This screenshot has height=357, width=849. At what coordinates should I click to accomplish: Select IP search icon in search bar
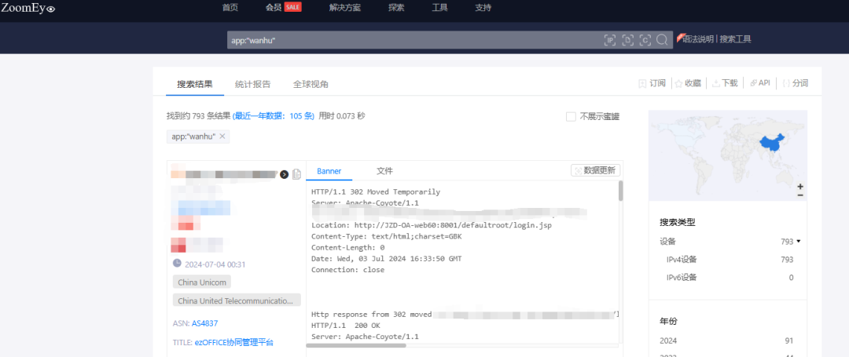coord(610,40)
